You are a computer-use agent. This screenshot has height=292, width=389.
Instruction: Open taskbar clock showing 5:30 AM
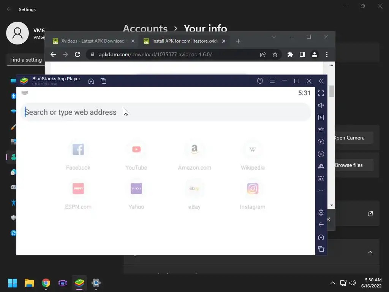coord(372,283)
